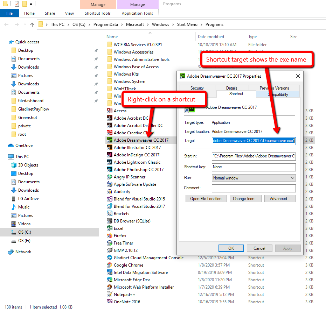Expand breadcrumb chevron after This PC
The image size is (326, 311).
click(x=68, y=24)
